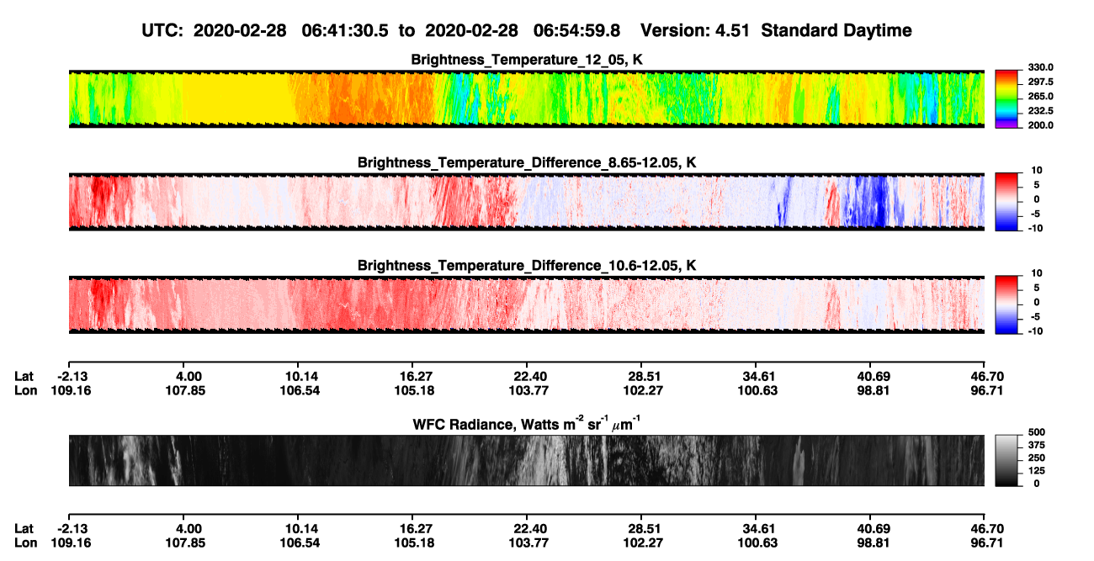Screen dimensions: 1094x561
Task: Click the '125' label on the radiance colorbar
Action: [x=1037, y=471]
